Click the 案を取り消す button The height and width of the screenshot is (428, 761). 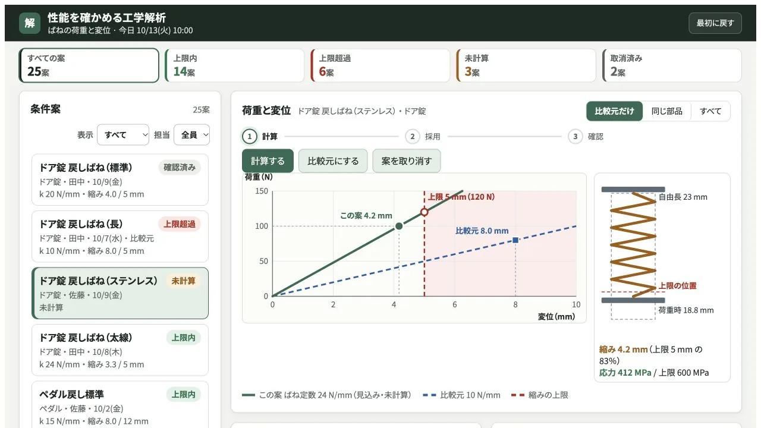[407, 161]
